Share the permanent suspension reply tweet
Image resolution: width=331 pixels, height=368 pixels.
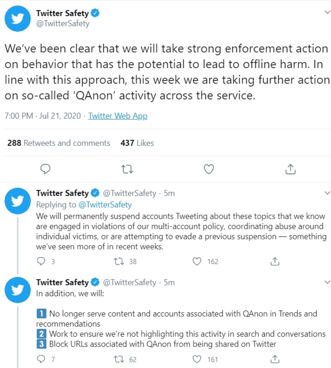[x=274, y=261]
